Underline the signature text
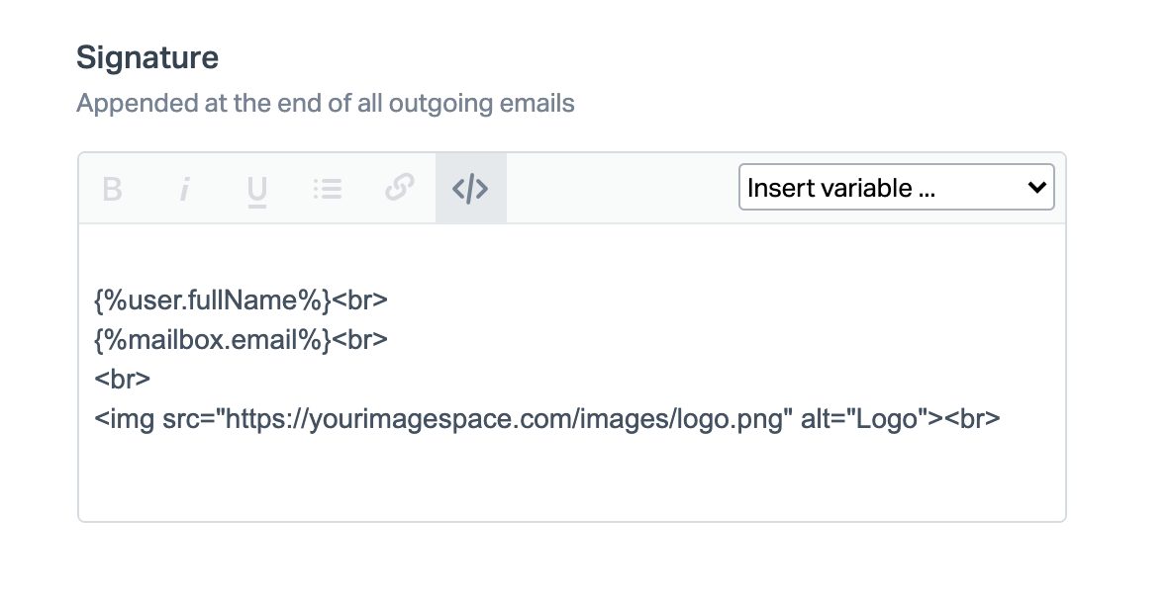The width and height of the screenshot is (1171, 600). [256, 188]
